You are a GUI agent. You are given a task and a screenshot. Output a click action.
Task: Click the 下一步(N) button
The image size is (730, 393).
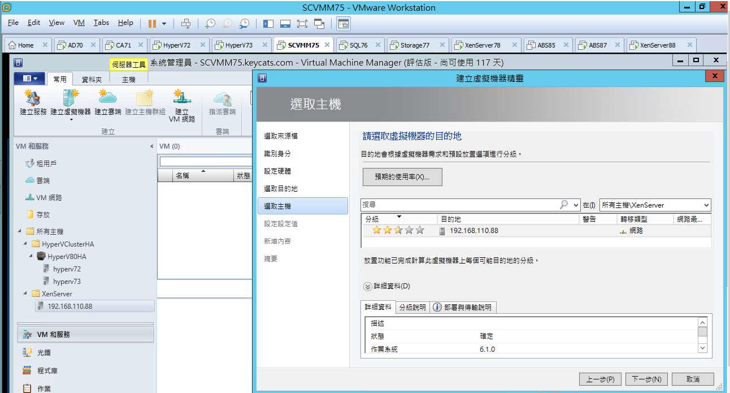click(647, 379)
